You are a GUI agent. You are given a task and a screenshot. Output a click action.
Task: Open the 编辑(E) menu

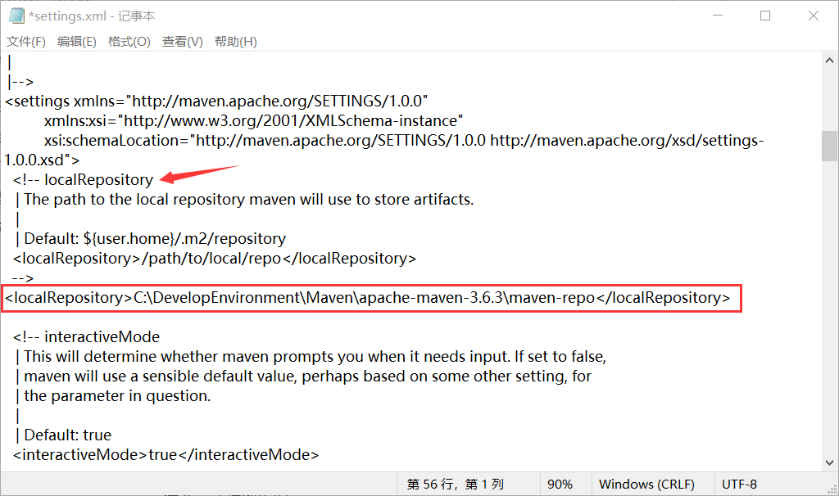point(76,42)
